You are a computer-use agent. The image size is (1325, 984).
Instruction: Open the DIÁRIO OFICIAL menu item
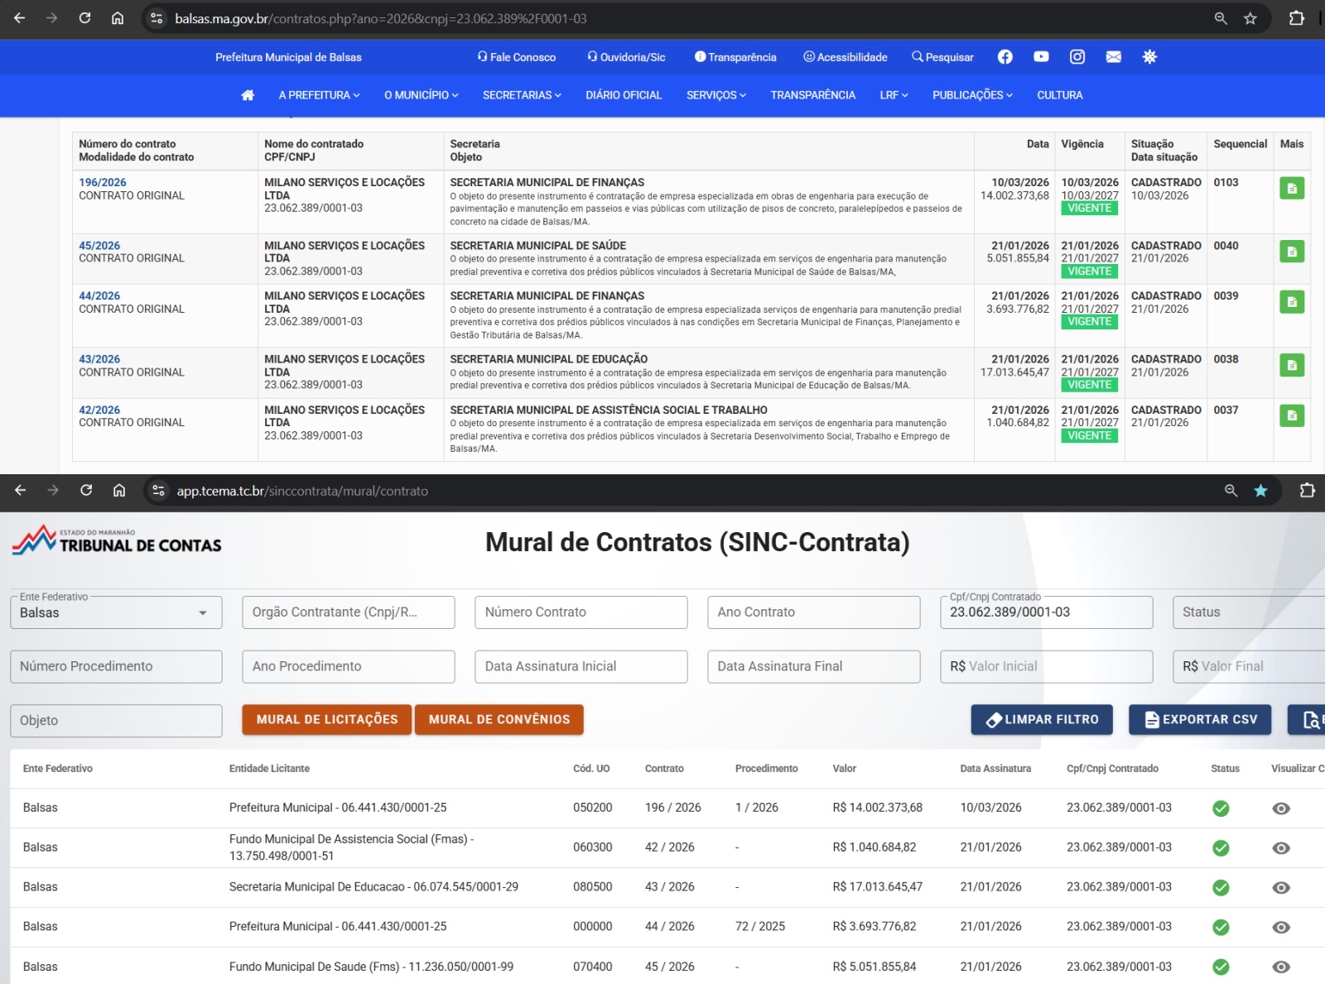[624, 95]
